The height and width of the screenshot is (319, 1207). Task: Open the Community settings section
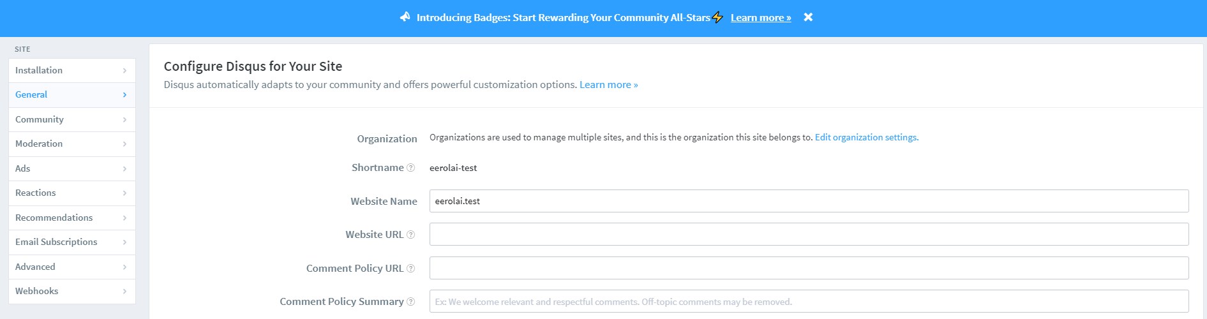click(72, 119)
